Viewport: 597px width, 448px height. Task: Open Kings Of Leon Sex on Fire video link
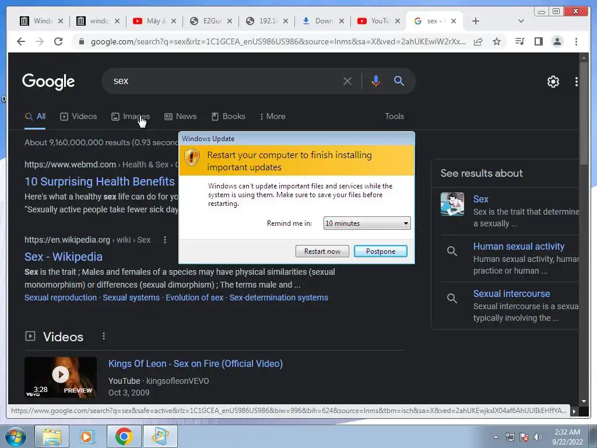tap(196, 364)
